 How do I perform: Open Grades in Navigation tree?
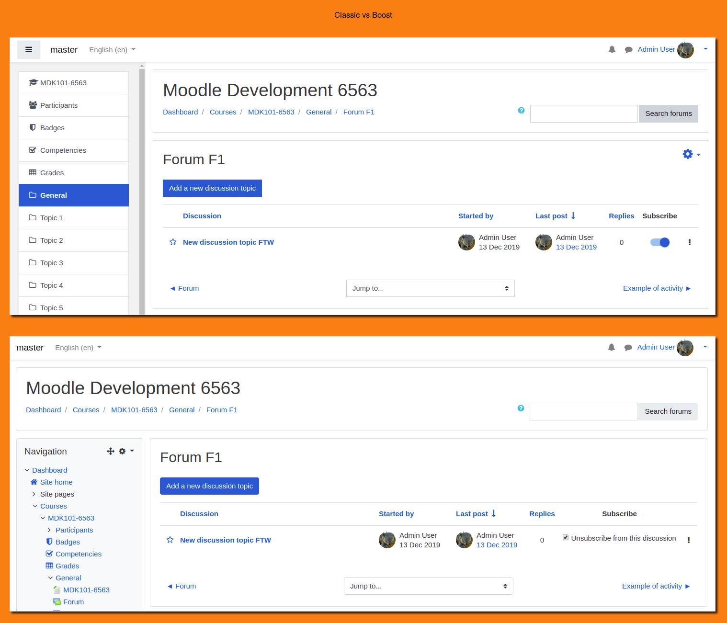pyautogui.click(x=67, y=566)
